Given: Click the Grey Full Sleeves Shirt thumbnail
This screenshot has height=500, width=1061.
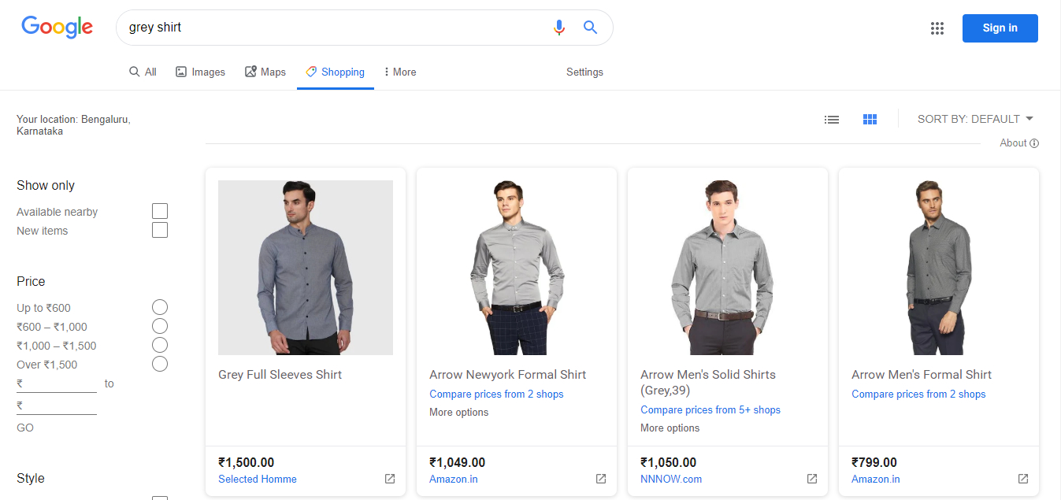Looking at the screenshot, I should coord(306,268).
